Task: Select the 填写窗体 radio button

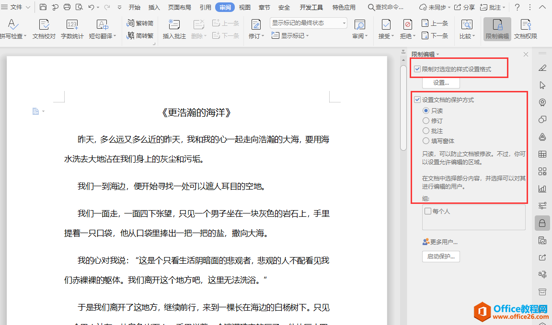Action: point(425,141)
